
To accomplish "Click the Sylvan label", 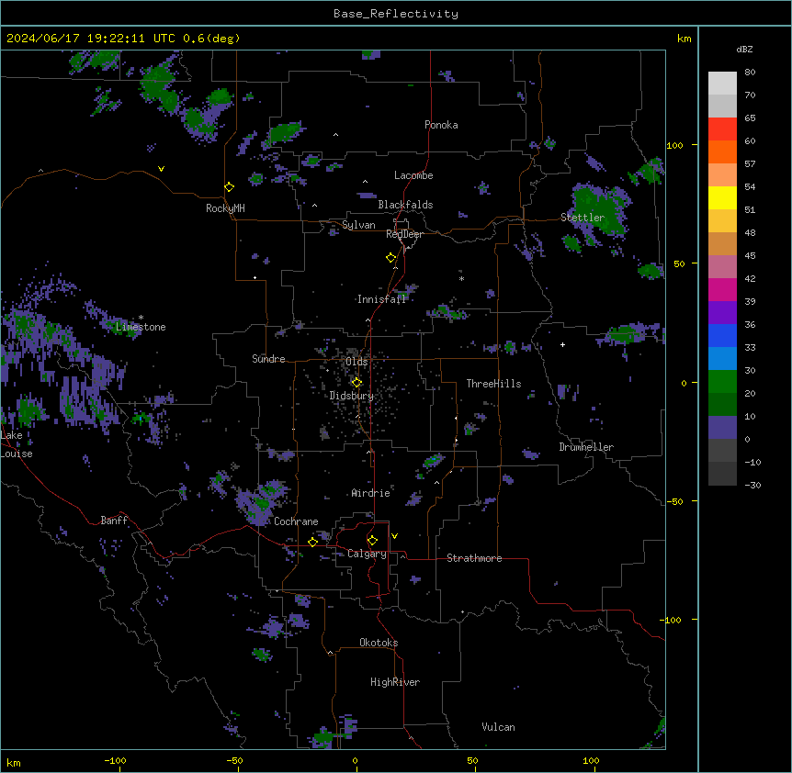I will click(x=358, y=225).
